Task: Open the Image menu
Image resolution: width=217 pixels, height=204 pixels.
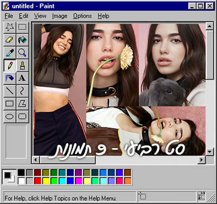Action: pyautogui.click(x=60, y=16)
